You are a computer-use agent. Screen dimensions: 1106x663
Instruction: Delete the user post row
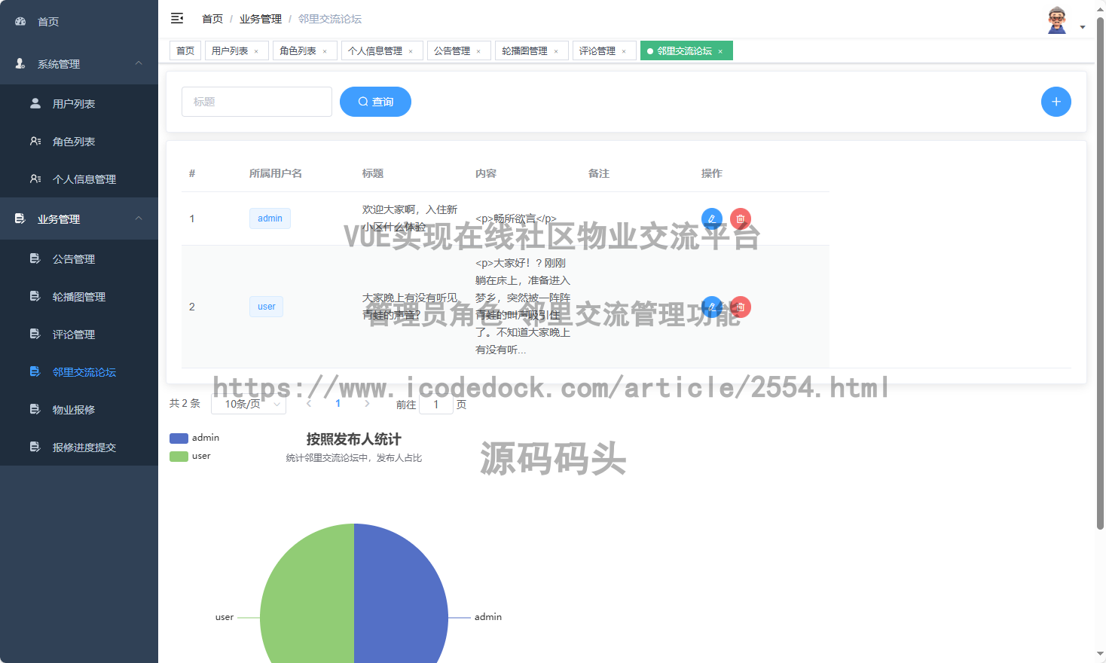pos(741,307)
